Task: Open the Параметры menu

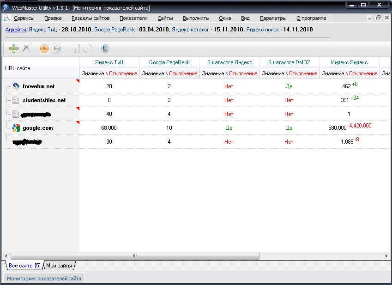Action: pos(273,18)
